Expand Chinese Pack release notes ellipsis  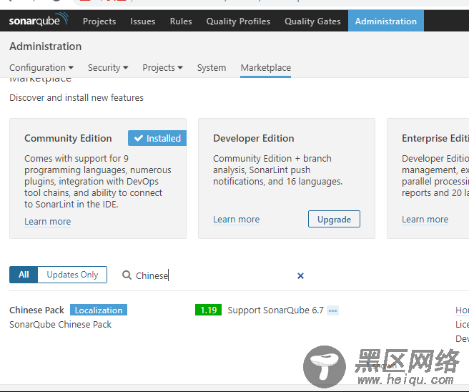coord(332,310)
